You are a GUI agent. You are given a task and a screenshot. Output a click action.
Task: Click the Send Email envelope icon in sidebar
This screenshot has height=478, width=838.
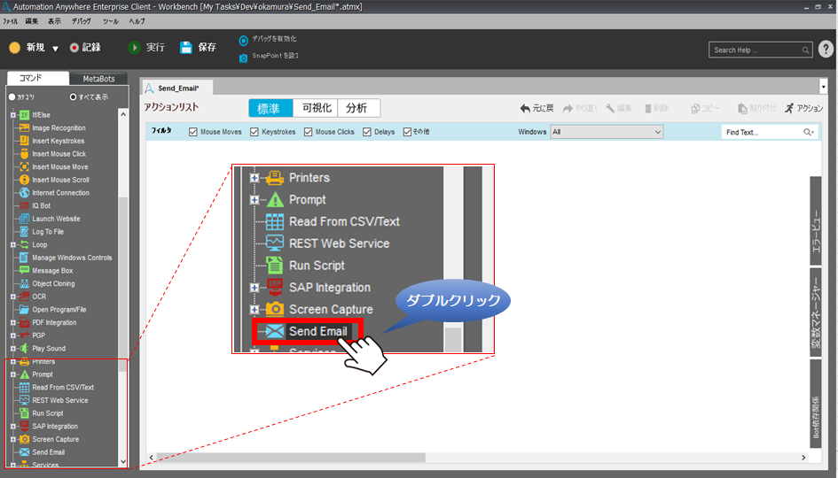pyautogui.click(x=24, y=451)
